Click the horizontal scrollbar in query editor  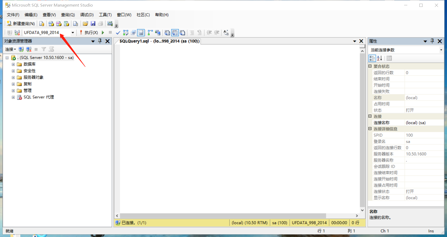point(223,216)
